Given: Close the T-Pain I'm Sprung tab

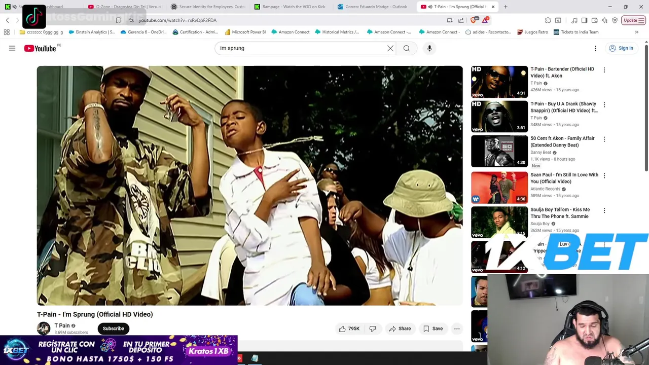Looking at the screenshot, I should 493,7.
